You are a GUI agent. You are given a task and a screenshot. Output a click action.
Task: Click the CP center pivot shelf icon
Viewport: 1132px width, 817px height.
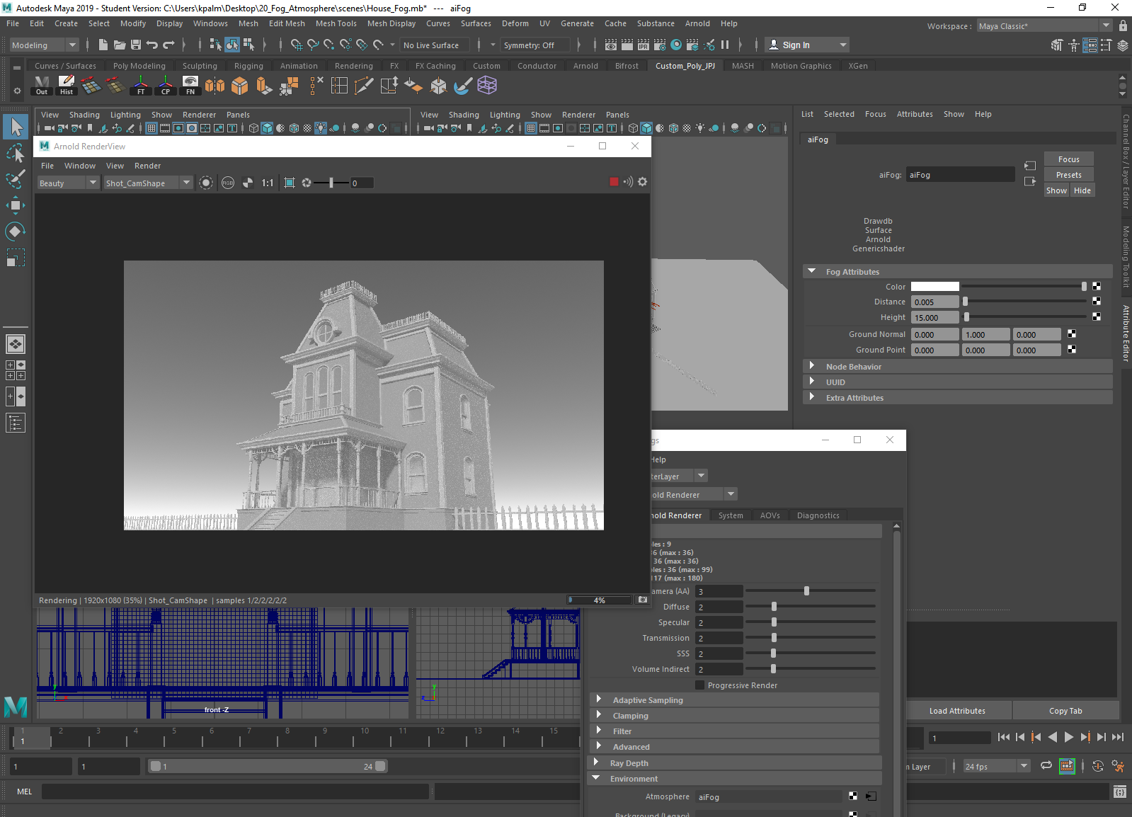coord(166,86)
